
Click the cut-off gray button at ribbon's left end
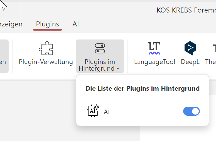[x=4, y=56]
